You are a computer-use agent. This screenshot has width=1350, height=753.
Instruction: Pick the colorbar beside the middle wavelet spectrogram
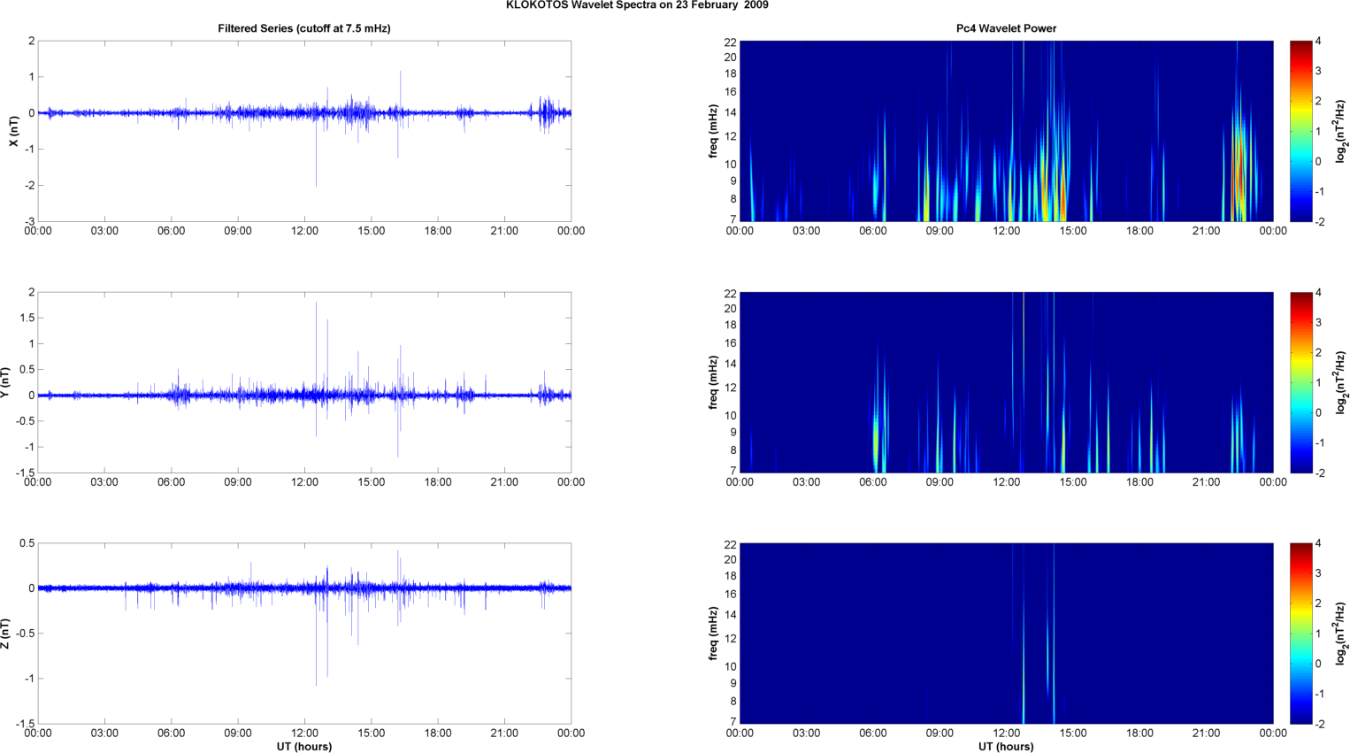point(1301,382)
